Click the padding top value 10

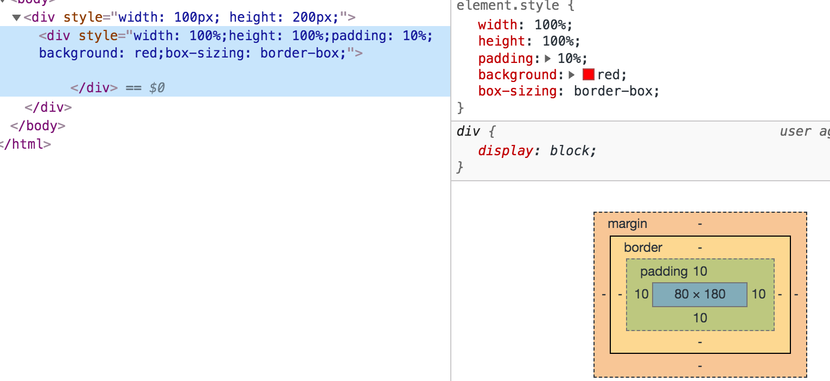(700, 271)
